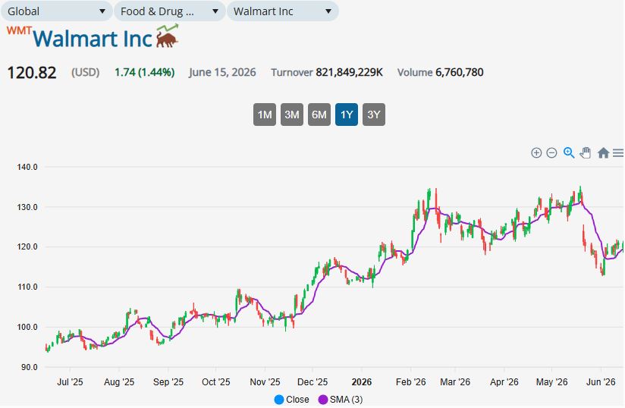Viewport: 625px width, 408px height.
Task: Click the 140.0 y-axis label
Action: pyautogui.click(x=27, y=168)
